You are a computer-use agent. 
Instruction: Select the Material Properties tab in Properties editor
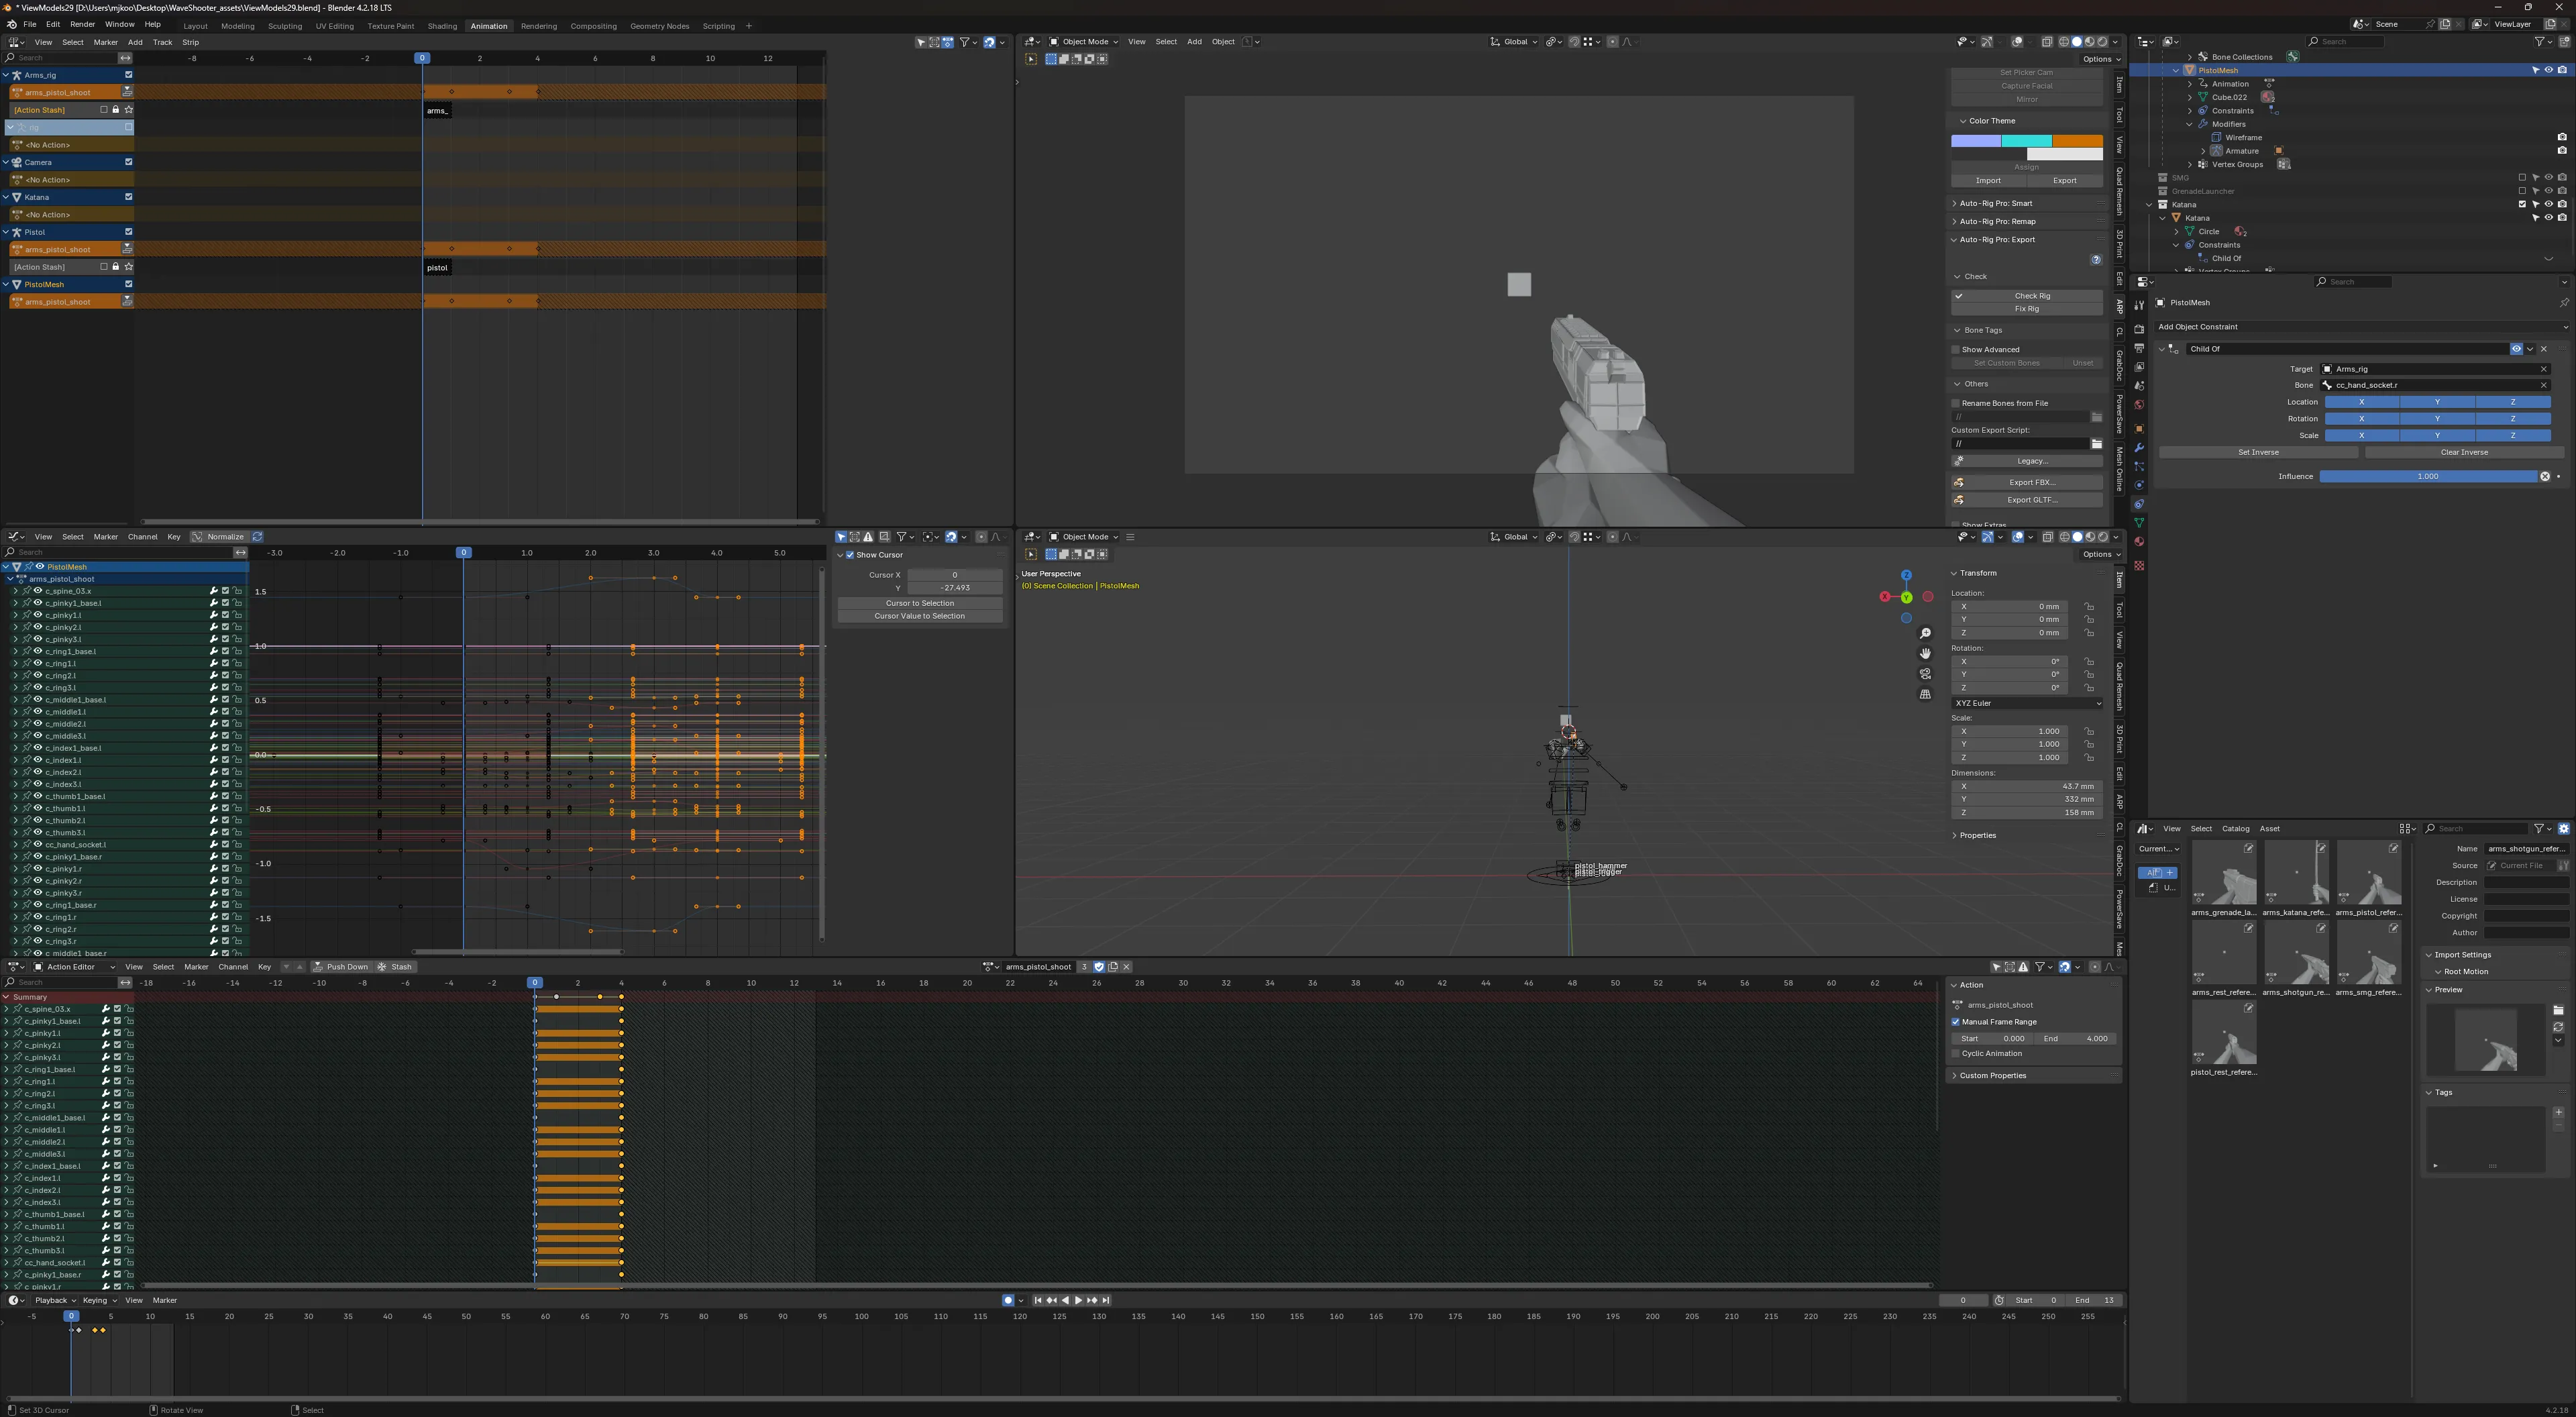tap(2140, 541)
